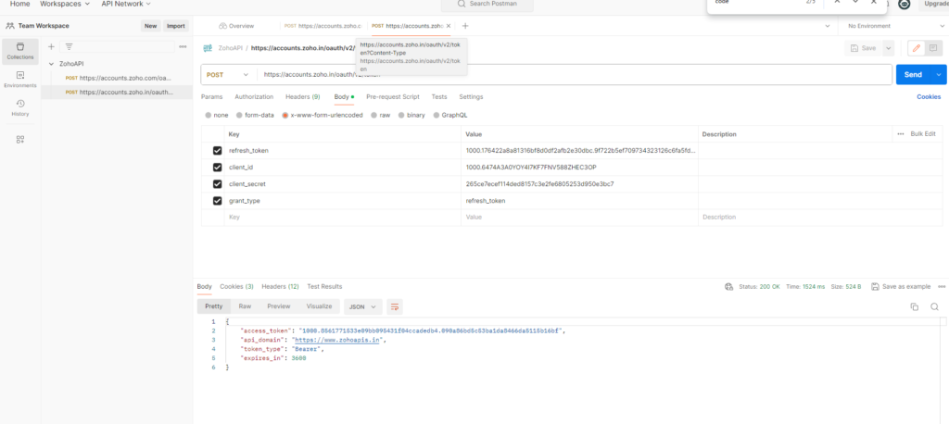Open the Collections sidebar panel
This screenshot has width=949, height=424.
click(x=19, y=50)
